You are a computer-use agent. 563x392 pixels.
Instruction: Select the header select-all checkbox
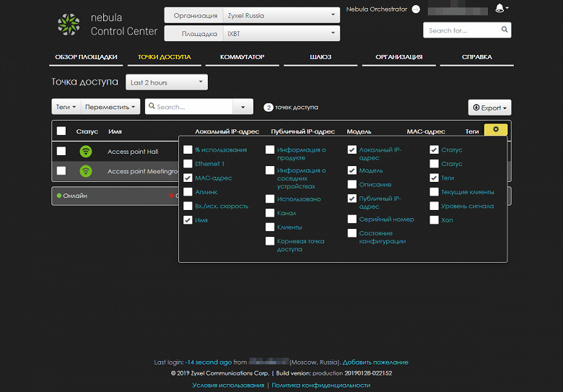pyautogui.click(x=61, y=131)
